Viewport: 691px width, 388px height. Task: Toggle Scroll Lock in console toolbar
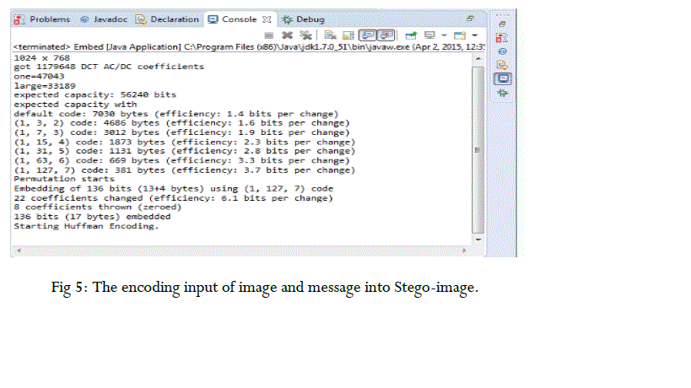pos(347,35)
